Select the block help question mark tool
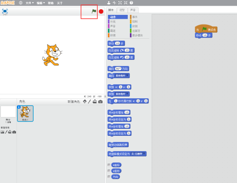 [131, 3]
